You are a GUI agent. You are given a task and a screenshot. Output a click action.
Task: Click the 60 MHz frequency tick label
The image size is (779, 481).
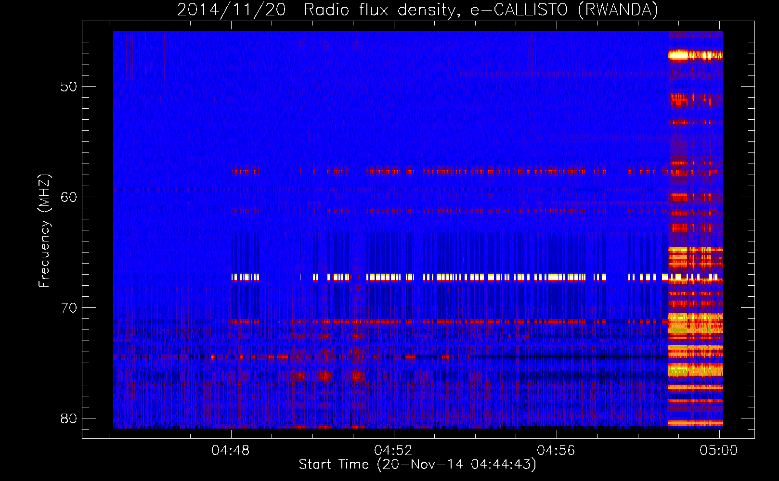pos(69,197)
